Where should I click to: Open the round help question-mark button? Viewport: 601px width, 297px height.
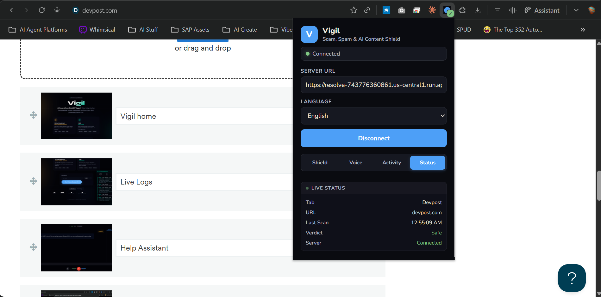pyautogui.click(x=572, y=278)
